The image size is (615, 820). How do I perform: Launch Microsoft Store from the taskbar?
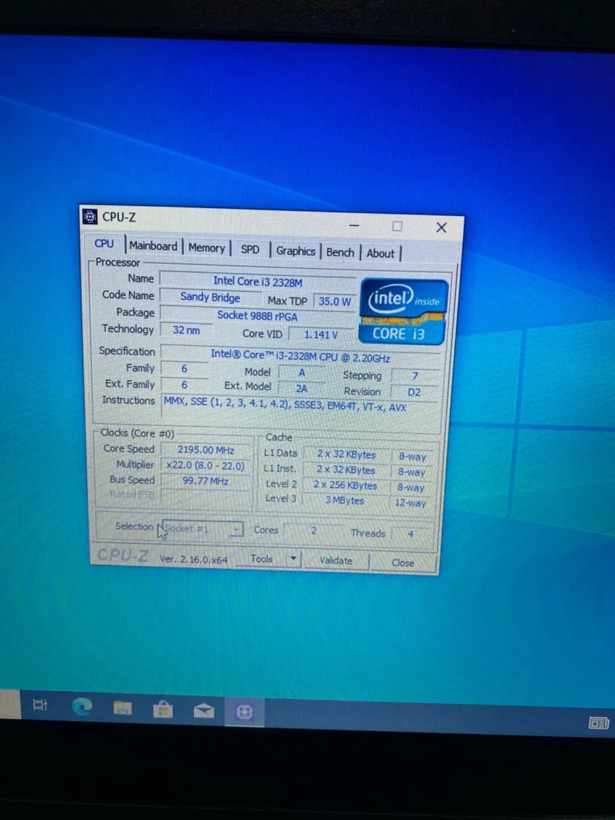point(163,709)
